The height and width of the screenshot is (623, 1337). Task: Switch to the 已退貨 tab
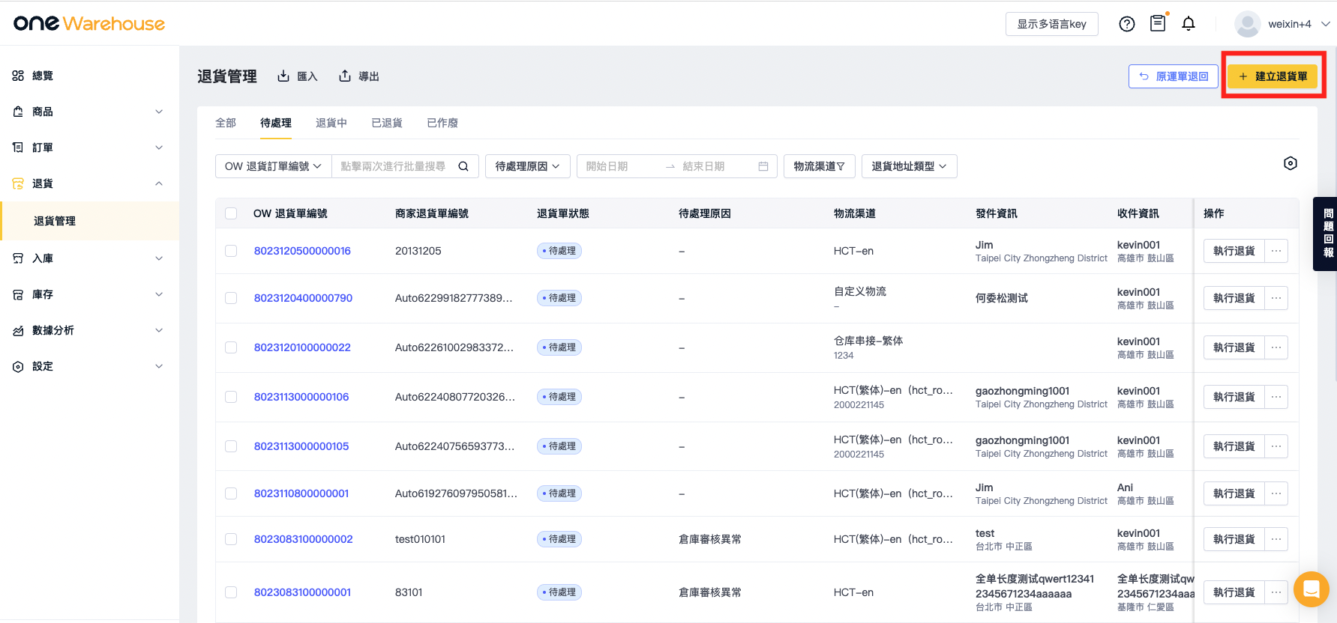point(387,123)
